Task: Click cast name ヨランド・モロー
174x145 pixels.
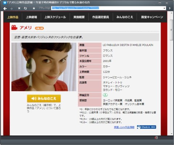Action: tap(112, 90)
